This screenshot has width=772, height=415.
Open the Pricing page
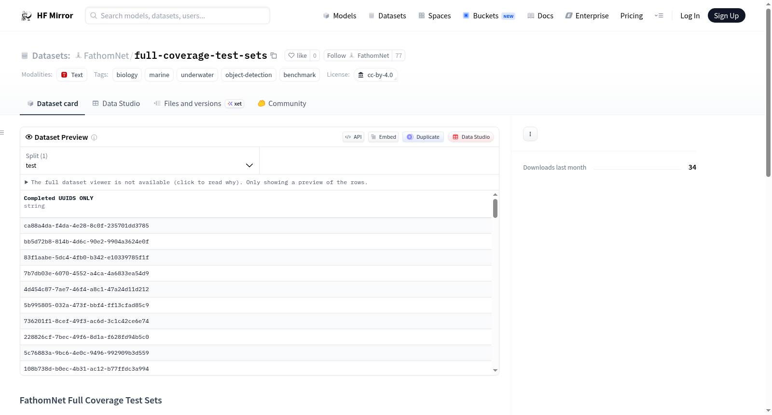point(632,16)
